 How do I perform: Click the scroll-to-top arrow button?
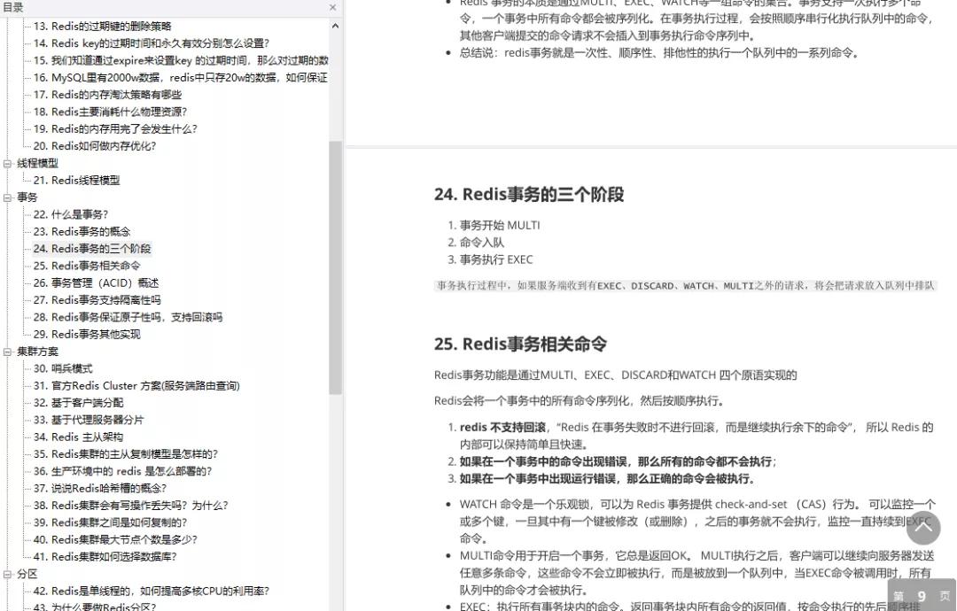point(923,528)
